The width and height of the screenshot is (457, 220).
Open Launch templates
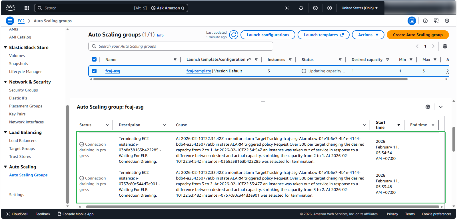324,35
